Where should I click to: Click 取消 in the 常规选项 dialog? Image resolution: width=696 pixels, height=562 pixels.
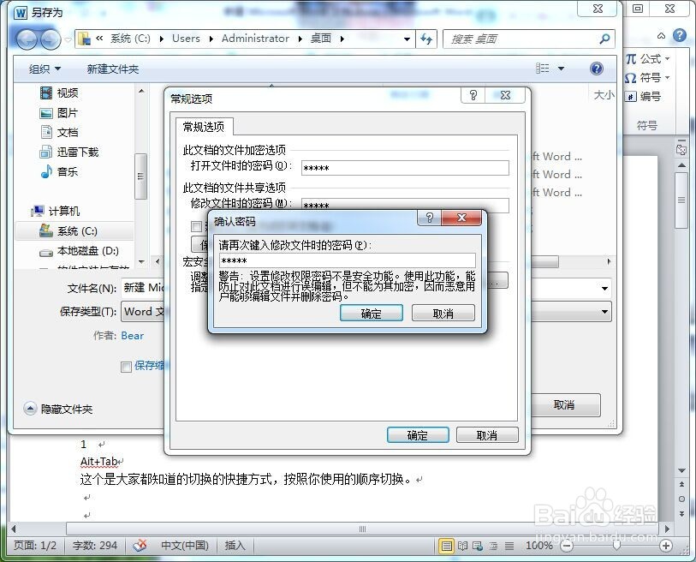pyautogui.click(x=487, y=435)
